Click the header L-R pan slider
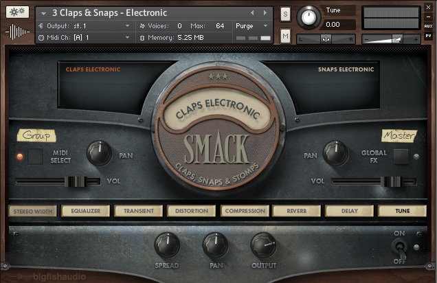This screenshot has height=283, width=437. [x=326, y=39]
